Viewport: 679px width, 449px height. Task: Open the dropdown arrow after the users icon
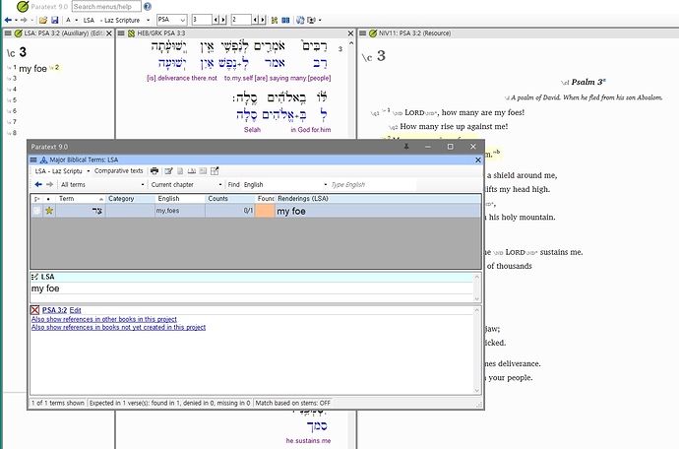(320, 20)
